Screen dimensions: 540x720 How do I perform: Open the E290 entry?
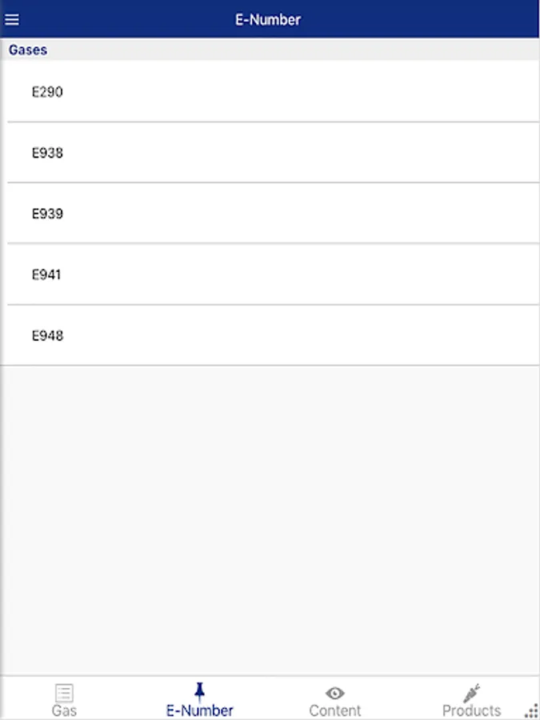point(270,91)
